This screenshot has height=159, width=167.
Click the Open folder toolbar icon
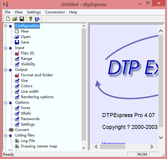[15, 19]
